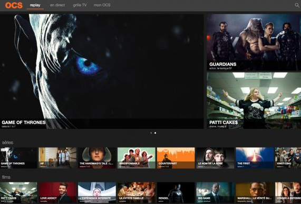Open the search magnifier icon
This screenshot has height=204, width=301.
tap(297, 5)
